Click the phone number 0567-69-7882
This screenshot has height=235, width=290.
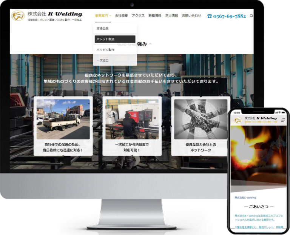coord(230,16)
